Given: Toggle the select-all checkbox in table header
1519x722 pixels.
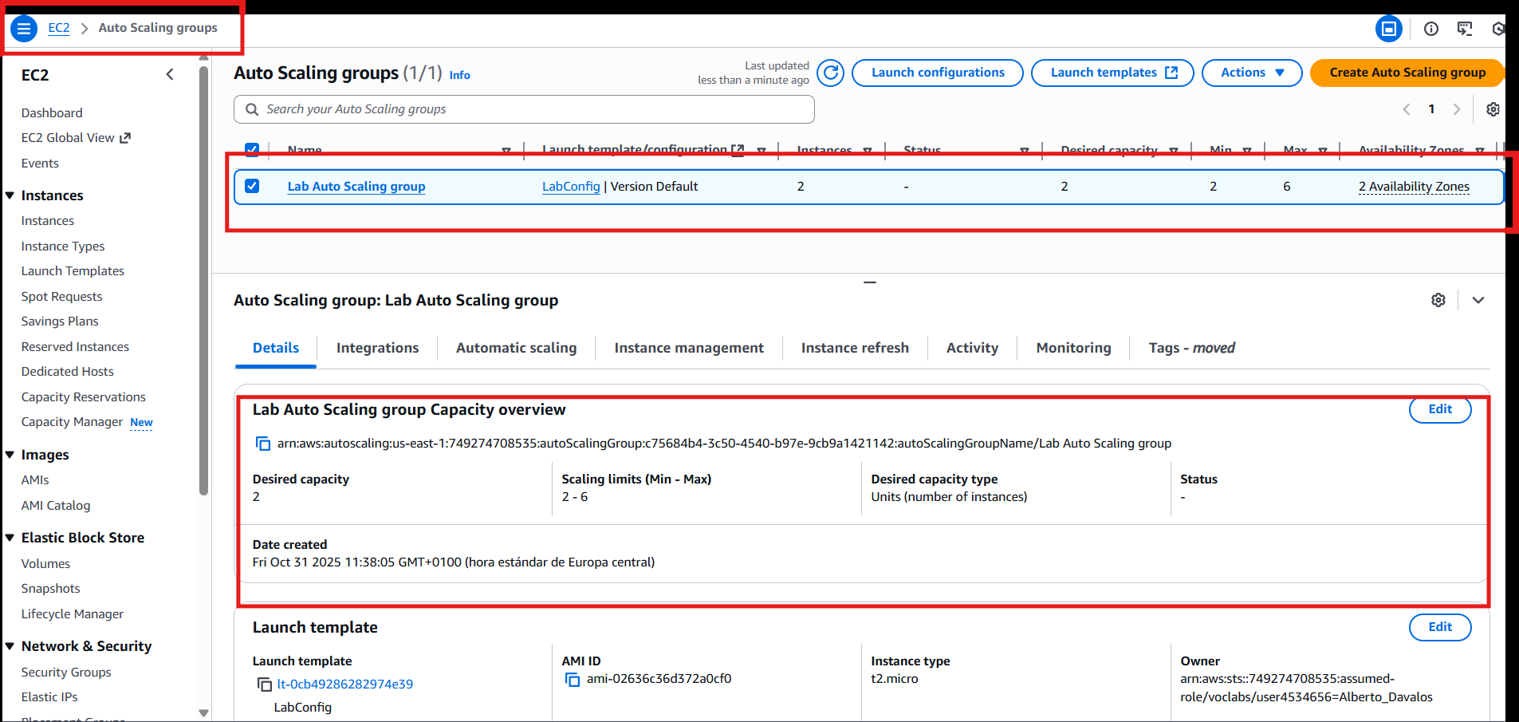Looking at the screenshot, I should (x=252, y=149).
